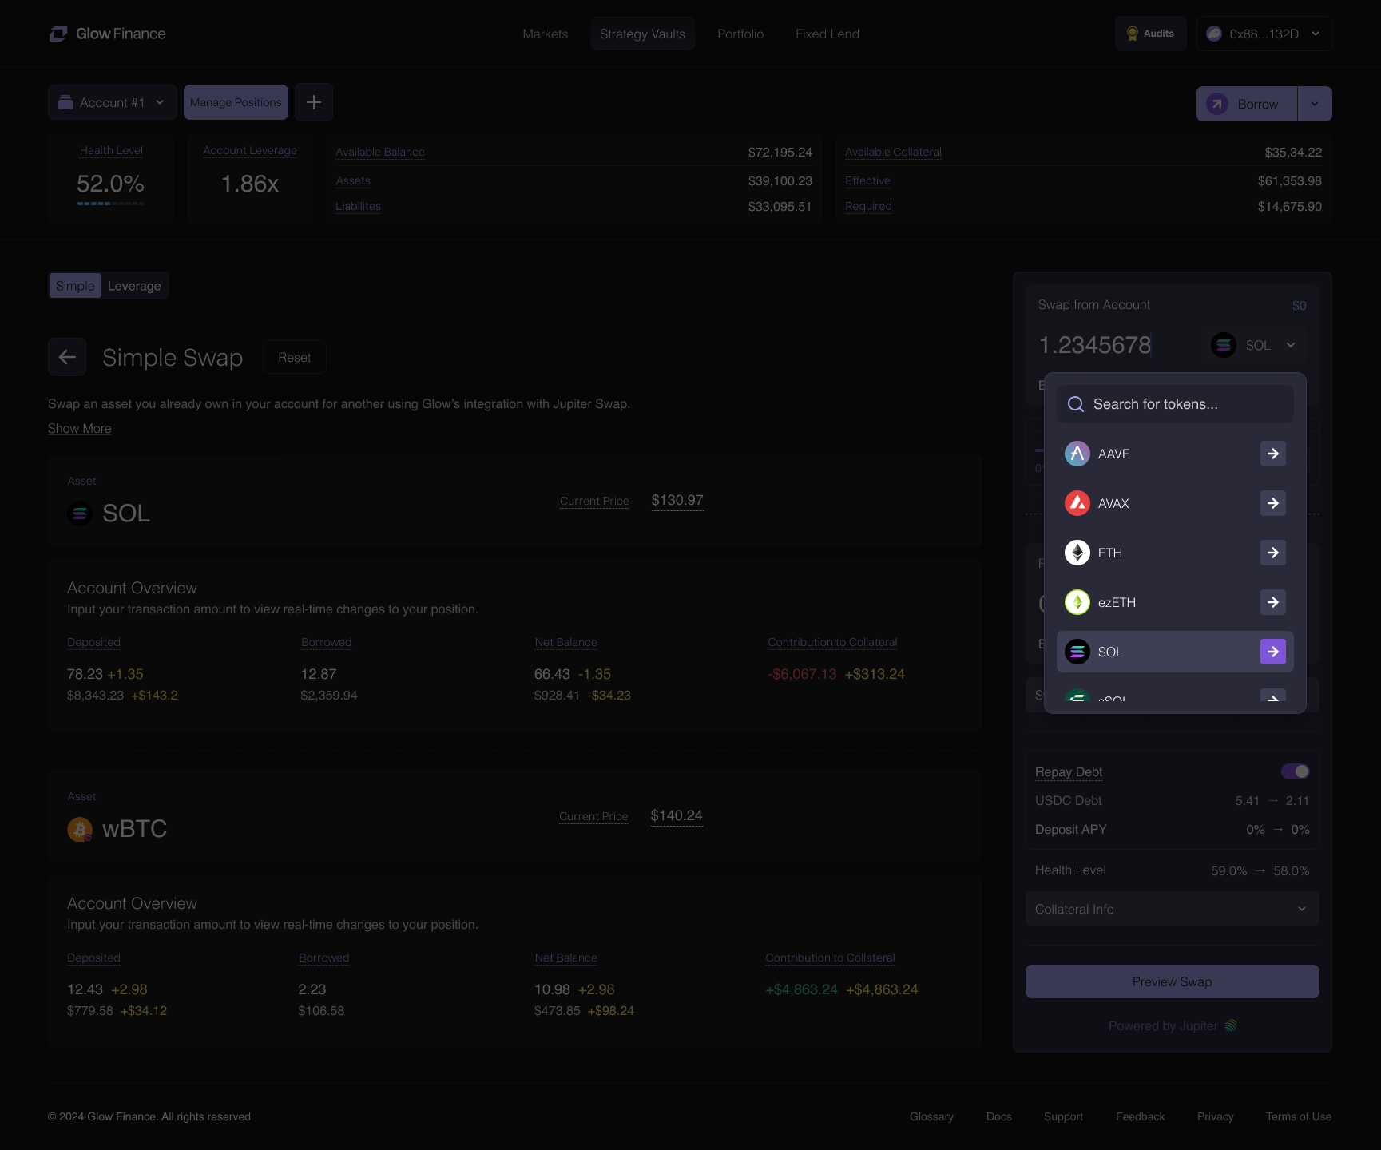Click the Show More link

click(80, 429)
